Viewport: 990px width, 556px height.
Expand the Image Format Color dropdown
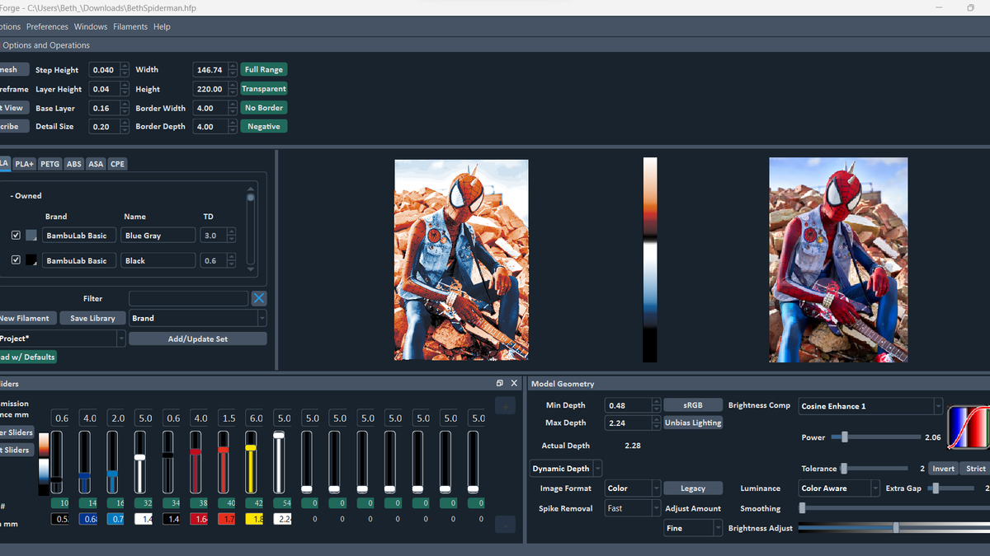click(x=633, y=488)
